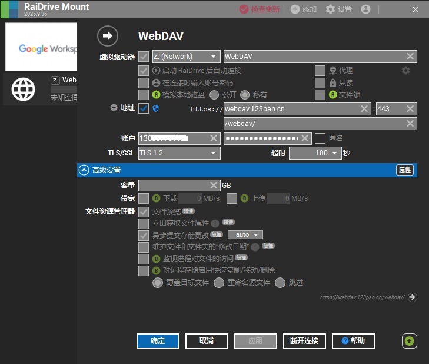Clear the account username field
This screenshot has width=429, height=364.
coord(214,138)
